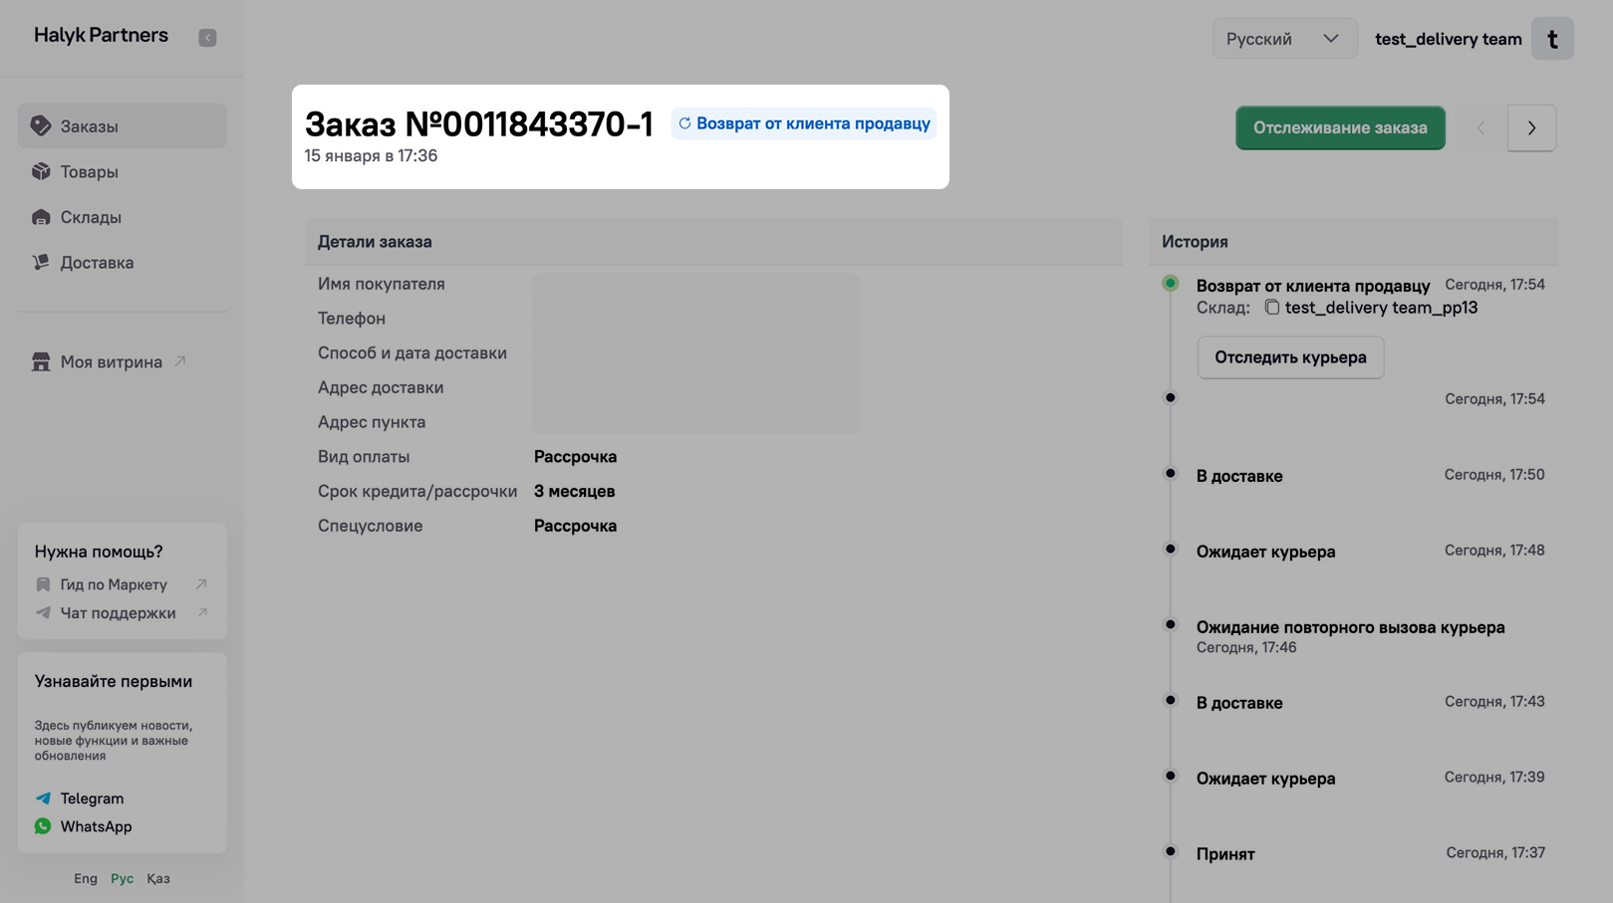Open Товары section in sidebar
The image size is (1613, 903).
coord(90,172)
